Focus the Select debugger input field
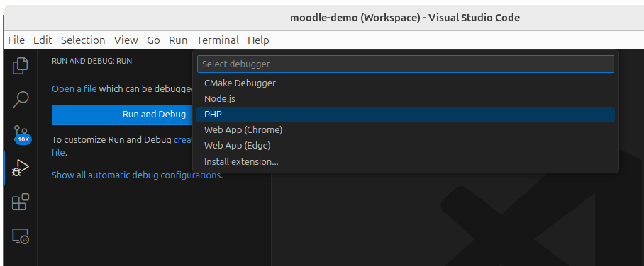The height and width of the screenshot is (266, 644). click(x=406, y=64)
